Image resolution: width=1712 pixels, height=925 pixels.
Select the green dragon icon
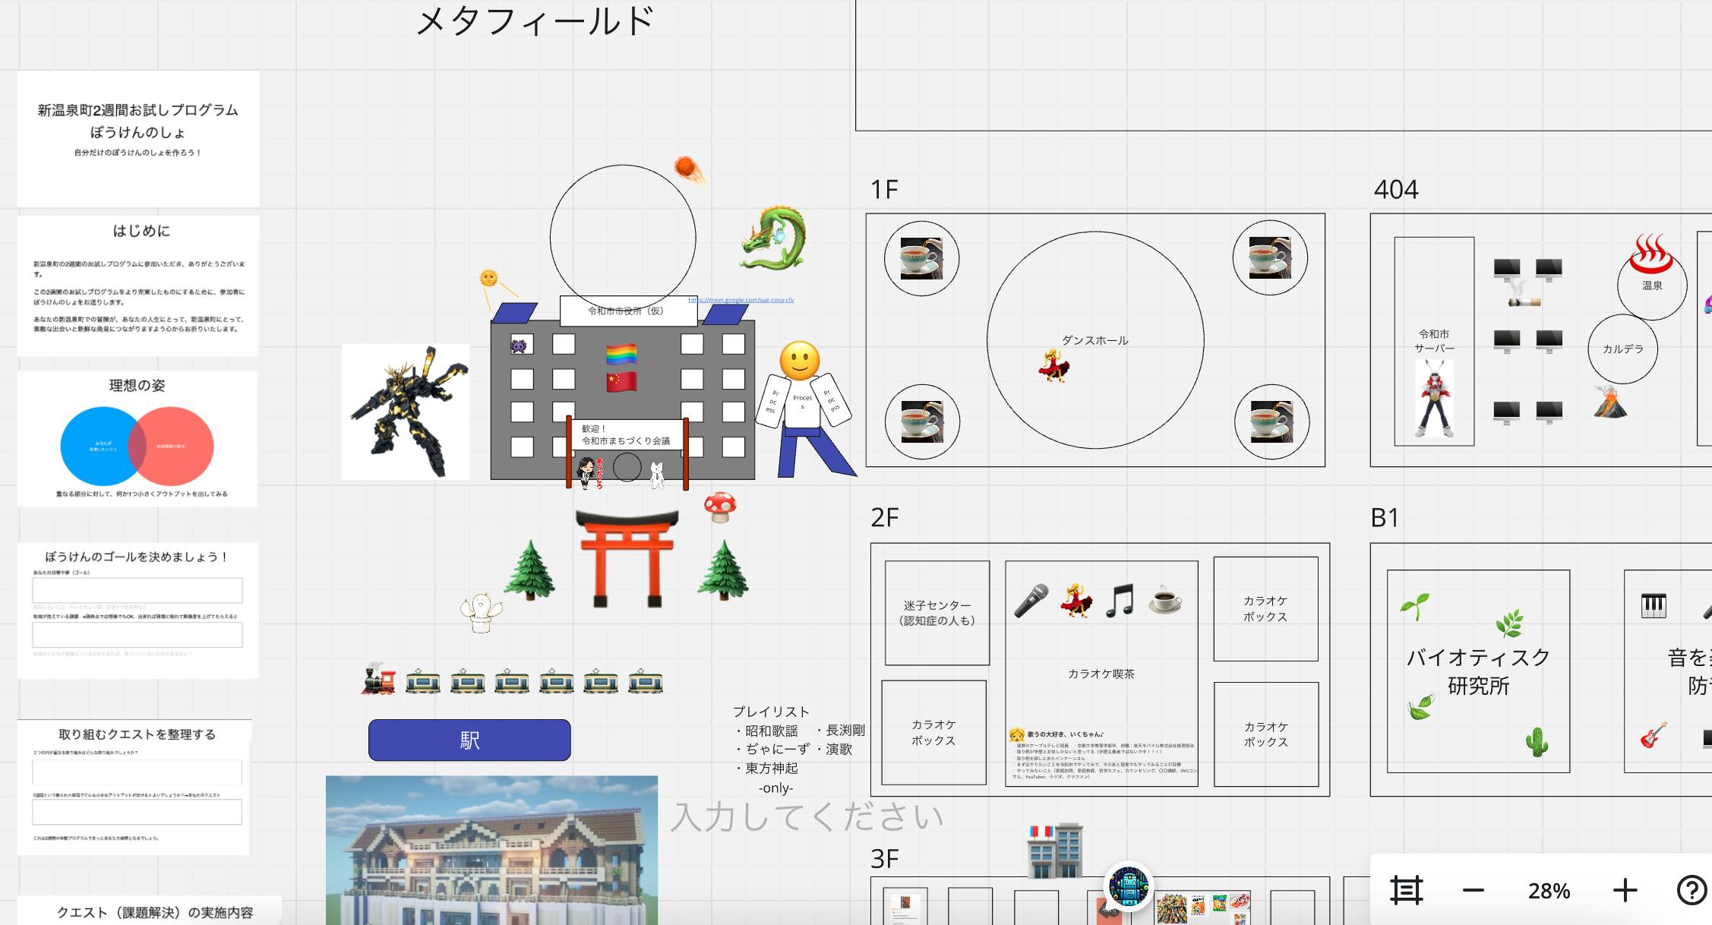(x=773, y=237)
